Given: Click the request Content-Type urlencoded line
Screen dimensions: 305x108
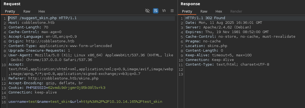Looking at the screenshot, I should (x=60, y=46).
